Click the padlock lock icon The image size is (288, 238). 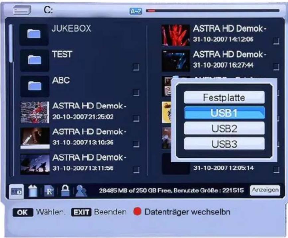(65, 191)
